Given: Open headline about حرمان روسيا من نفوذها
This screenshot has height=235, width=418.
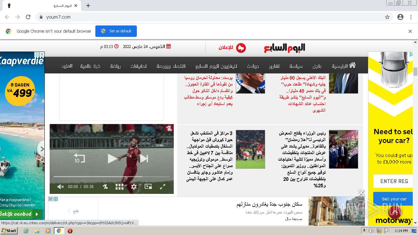Looking at the screenshot, I should (208, 91).
